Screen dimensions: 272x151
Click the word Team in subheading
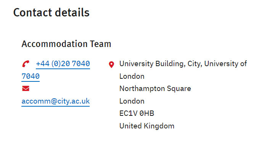tap(100, 44)
